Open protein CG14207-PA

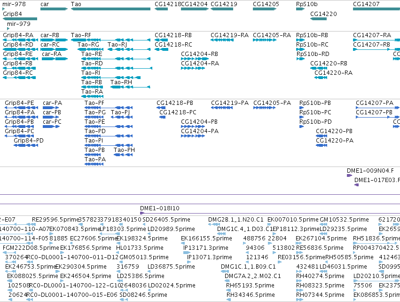(378, 108)
